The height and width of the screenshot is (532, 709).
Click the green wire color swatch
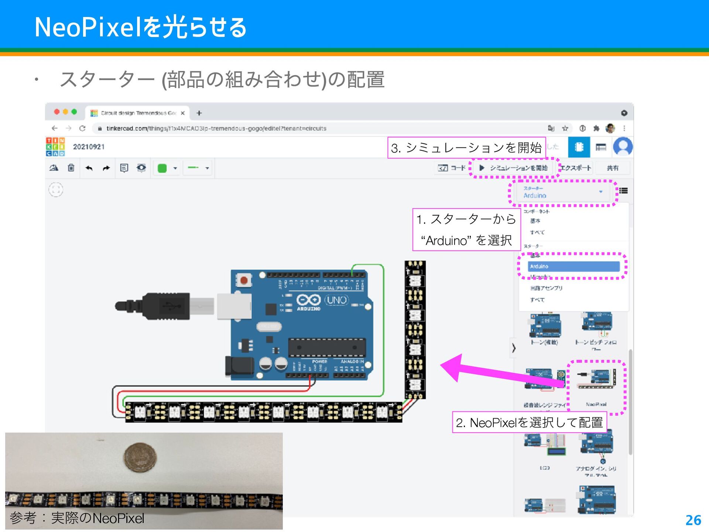(x=162, y=168)
